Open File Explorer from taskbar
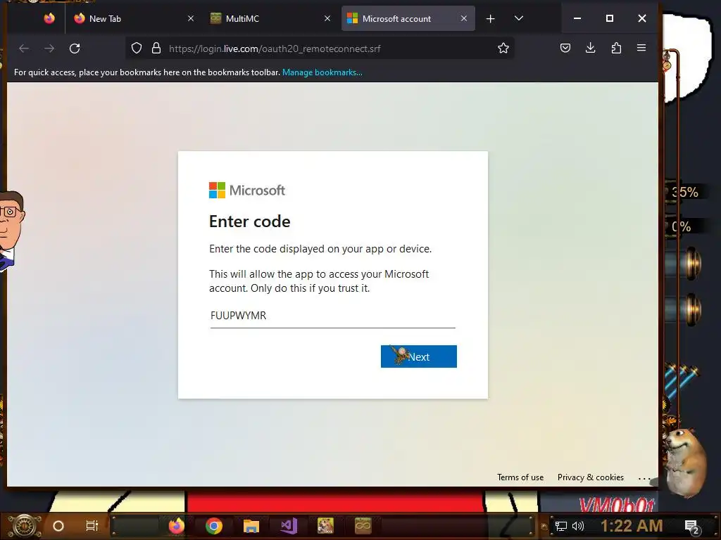 251,526
